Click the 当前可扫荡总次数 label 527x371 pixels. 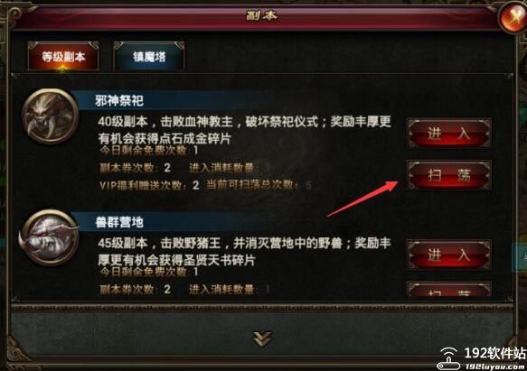(252, 184)
